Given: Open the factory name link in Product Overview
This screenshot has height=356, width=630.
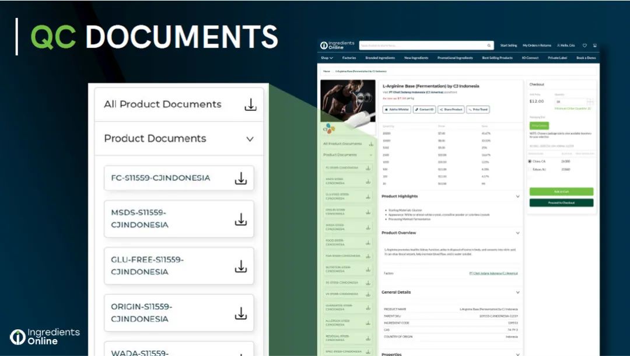Looking at the screenshot, I should pos(494,273).
